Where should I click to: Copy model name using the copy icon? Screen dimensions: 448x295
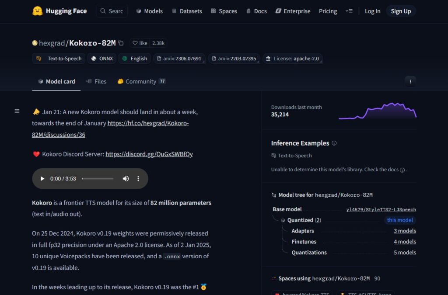(121, 43)
